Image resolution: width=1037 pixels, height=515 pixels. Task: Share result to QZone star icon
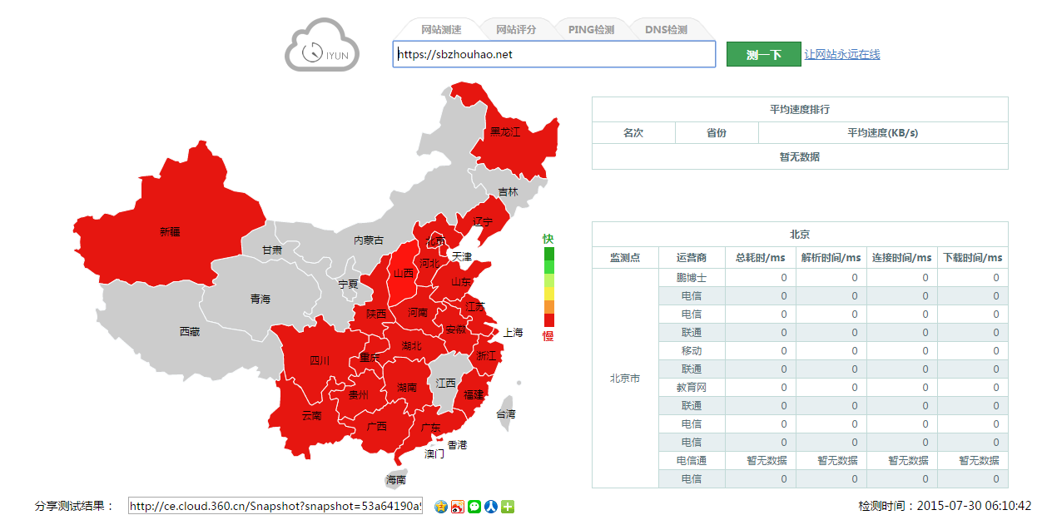coord(441,506)
